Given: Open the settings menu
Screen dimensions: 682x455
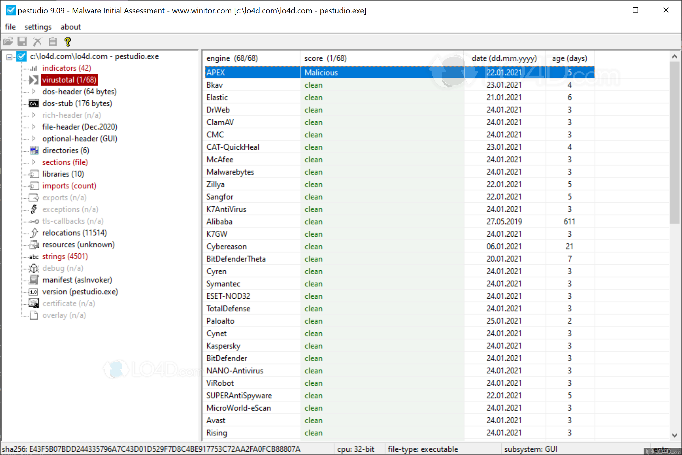Looking at the screenshot, I should pos(38,27).
